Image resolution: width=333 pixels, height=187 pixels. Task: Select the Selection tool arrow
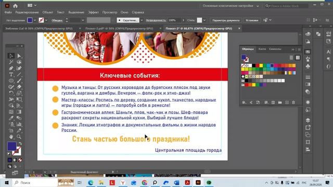[x=11, y=56]
